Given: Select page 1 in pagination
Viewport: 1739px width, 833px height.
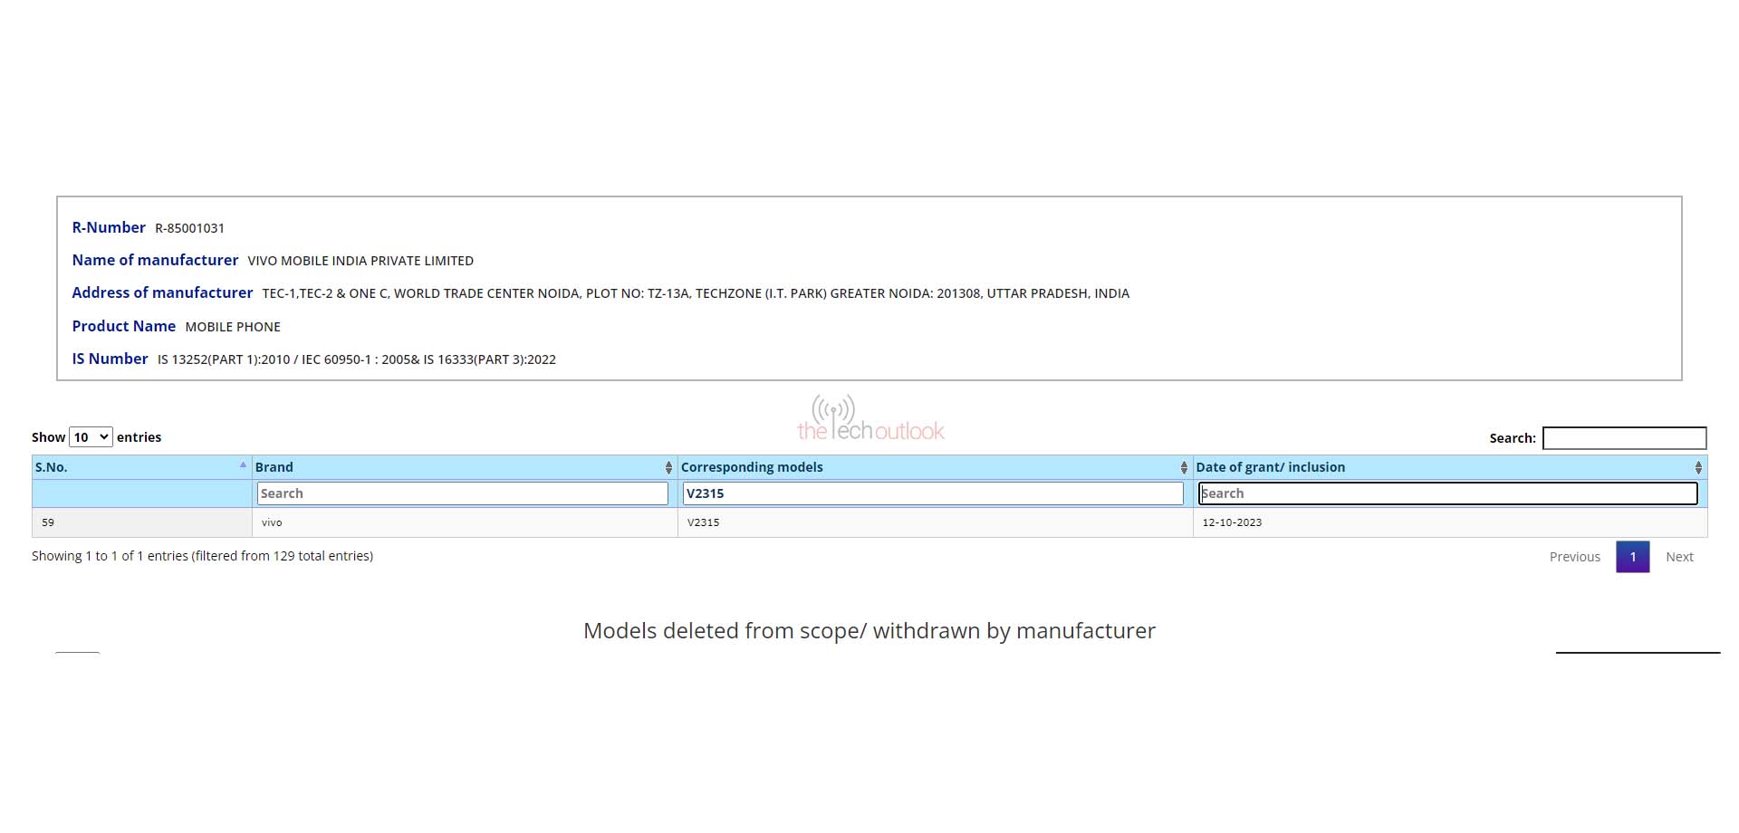Looking at the screenshot, I should [1632, 557].
